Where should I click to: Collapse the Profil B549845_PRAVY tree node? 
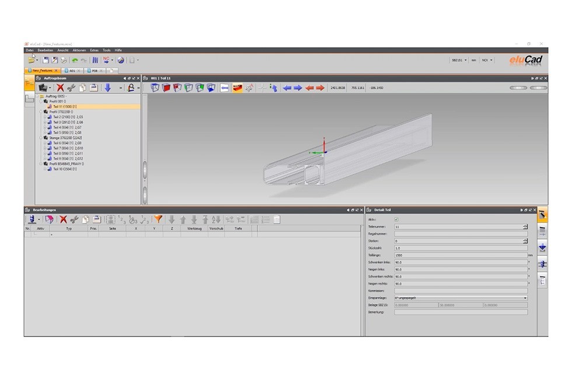tap(41, 164)
